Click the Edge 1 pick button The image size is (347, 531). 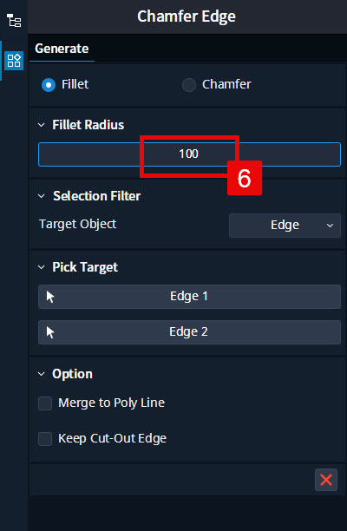click(x=189, y=297)
